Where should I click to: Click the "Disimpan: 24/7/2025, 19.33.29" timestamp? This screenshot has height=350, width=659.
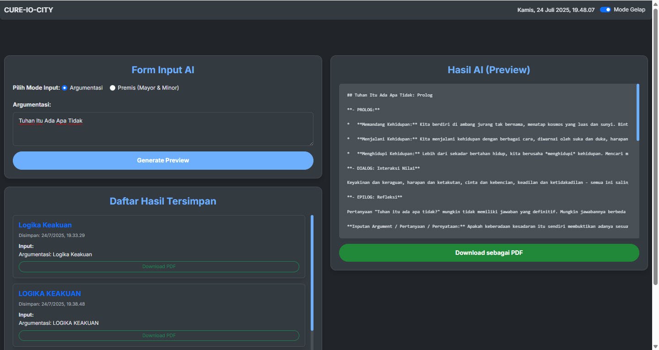coord(52,236)
